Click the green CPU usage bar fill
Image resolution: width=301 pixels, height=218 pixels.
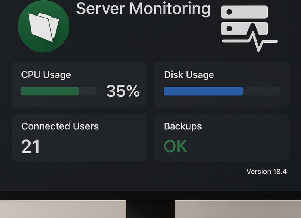[x=49, y=91]
